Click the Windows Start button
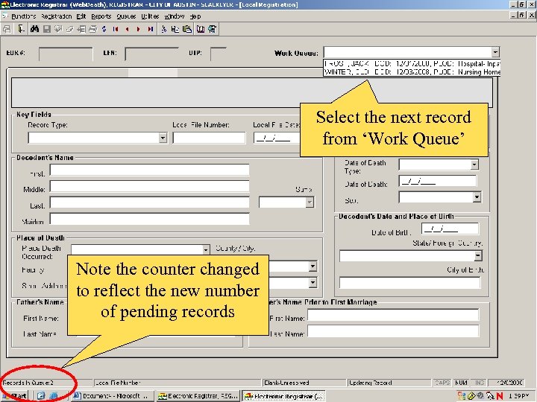The height and width of the screenshot is (402, 537). (16, 396)
